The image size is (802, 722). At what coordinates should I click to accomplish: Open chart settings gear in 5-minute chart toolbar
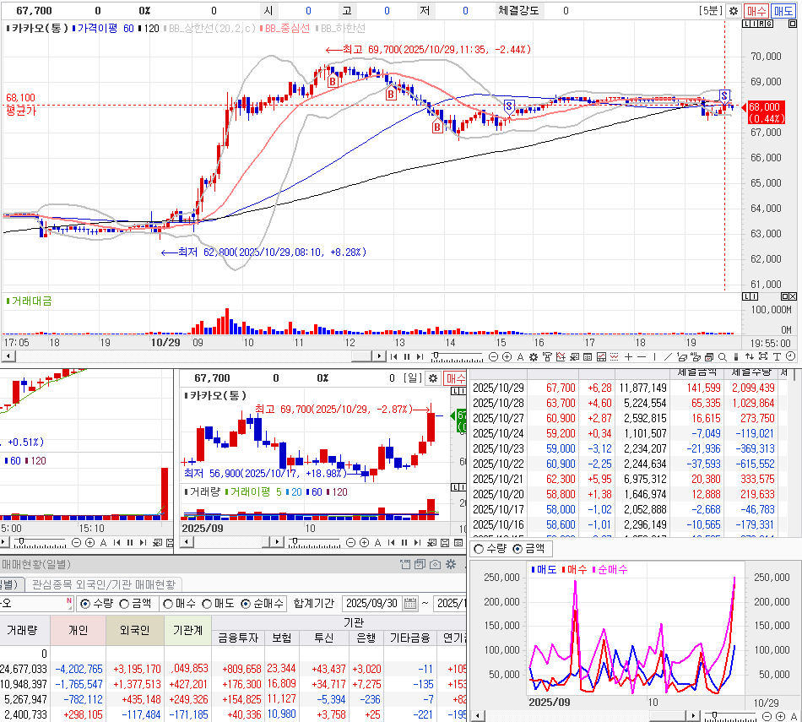click(534, 356)
